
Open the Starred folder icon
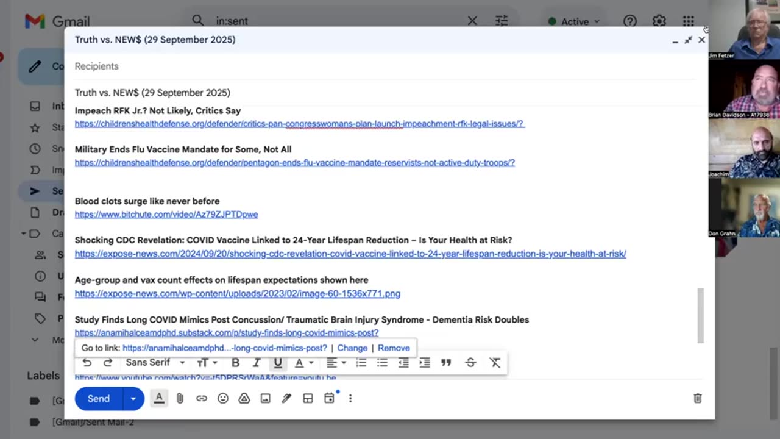35,127
